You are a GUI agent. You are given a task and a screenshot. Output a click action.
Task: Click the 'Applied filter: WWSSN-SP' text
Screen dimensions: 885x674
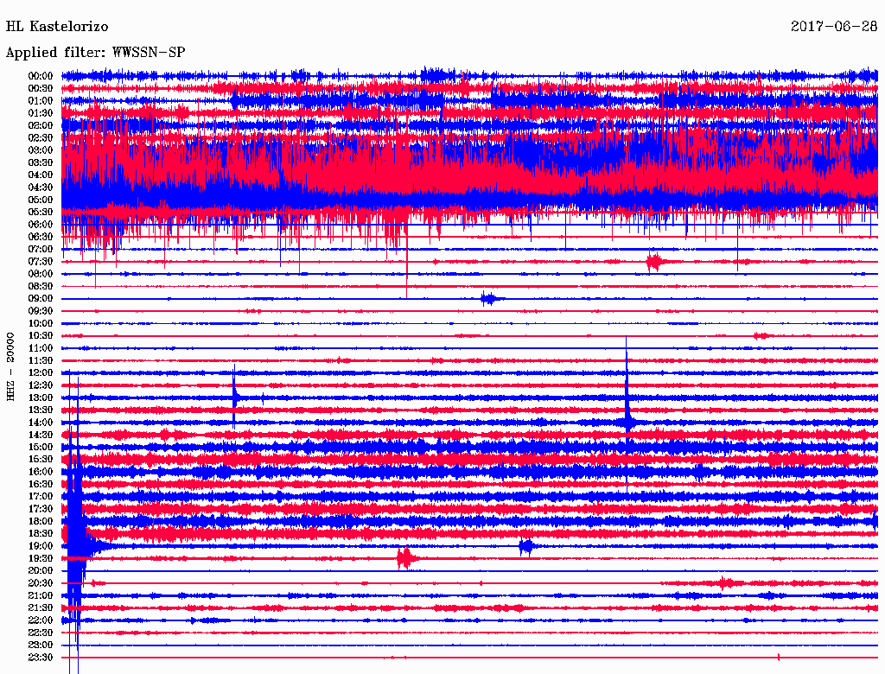coord(95,53)
